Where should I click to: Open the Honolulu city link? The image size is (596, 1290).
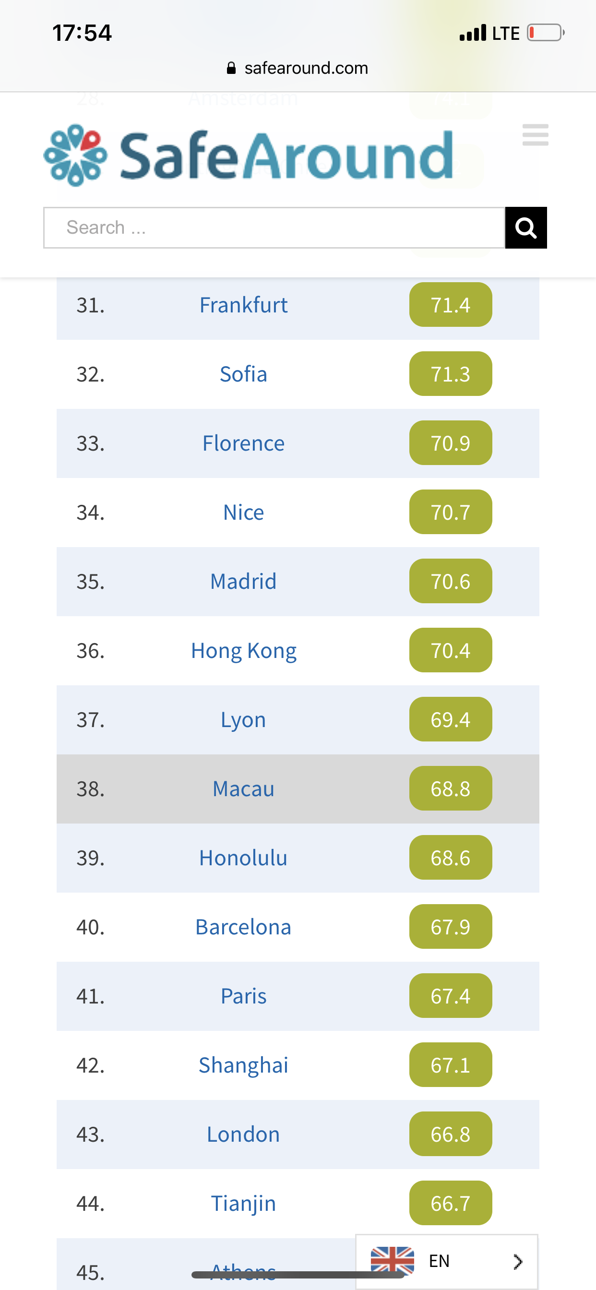[243, 858]
